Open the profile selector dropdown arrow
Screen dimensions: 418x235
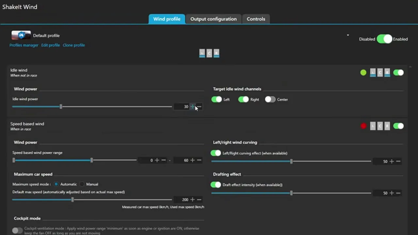(348, 35)
